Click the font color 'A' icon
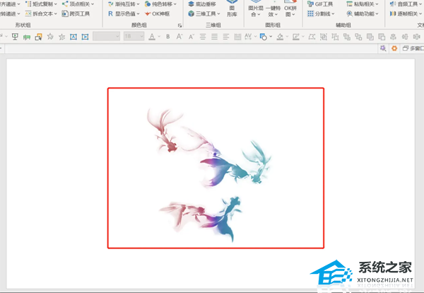The height and width of the screenshot is (293, 424). (x=152, y=37)
